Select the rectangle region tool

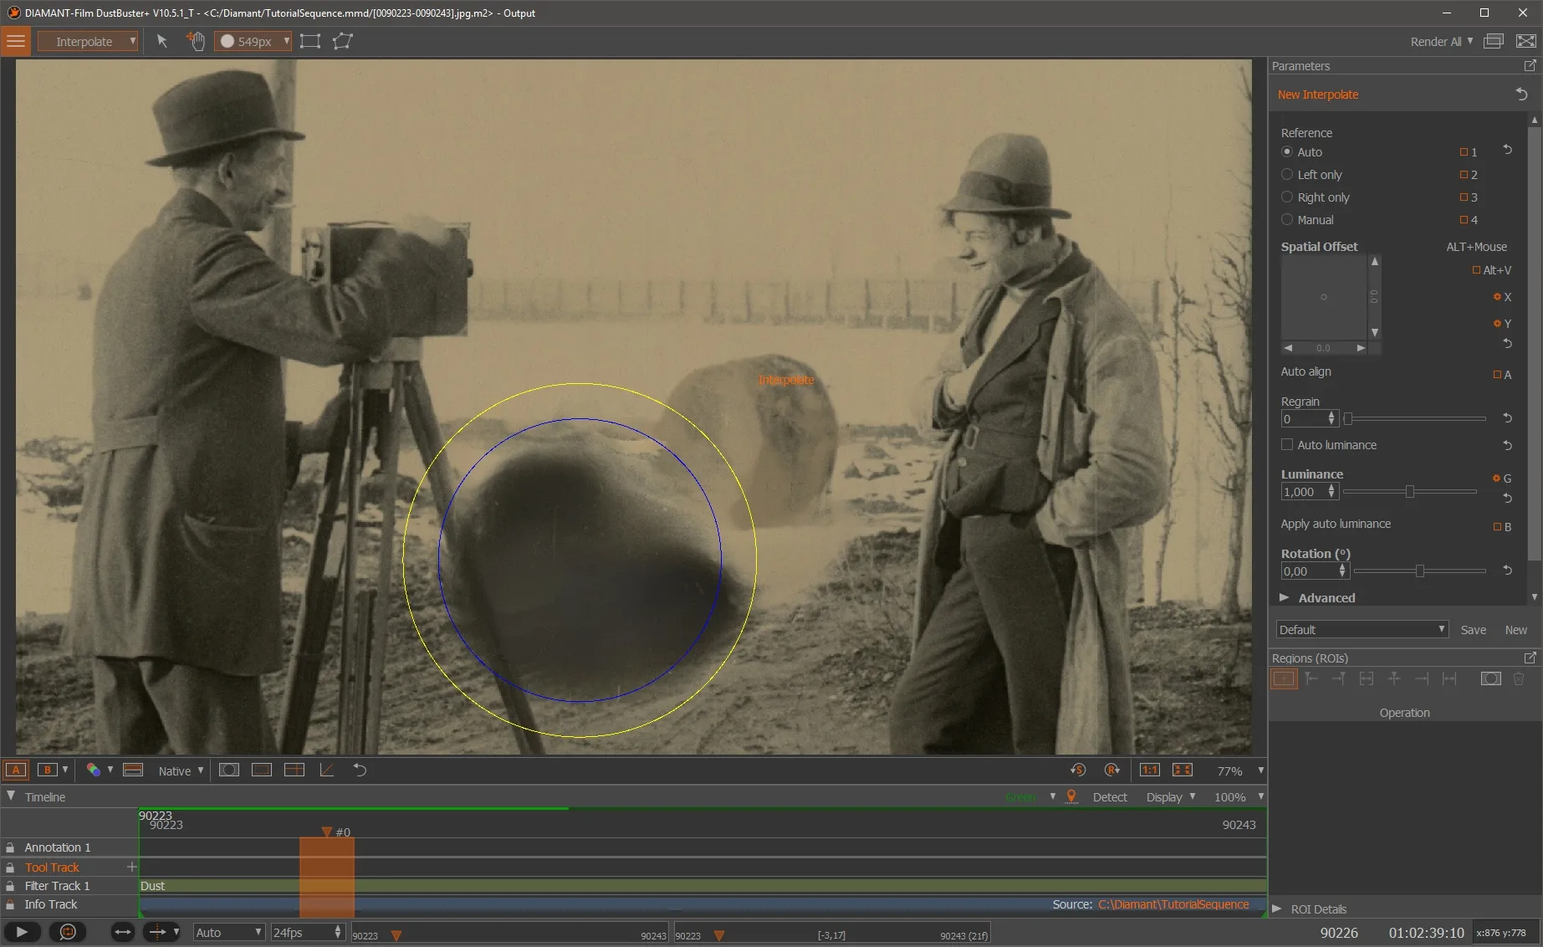310,41
